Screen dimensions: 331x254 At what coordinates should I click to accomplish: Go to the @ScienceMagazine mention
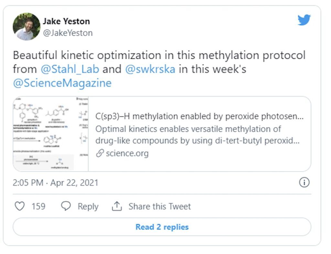click(x=62, y=83)
